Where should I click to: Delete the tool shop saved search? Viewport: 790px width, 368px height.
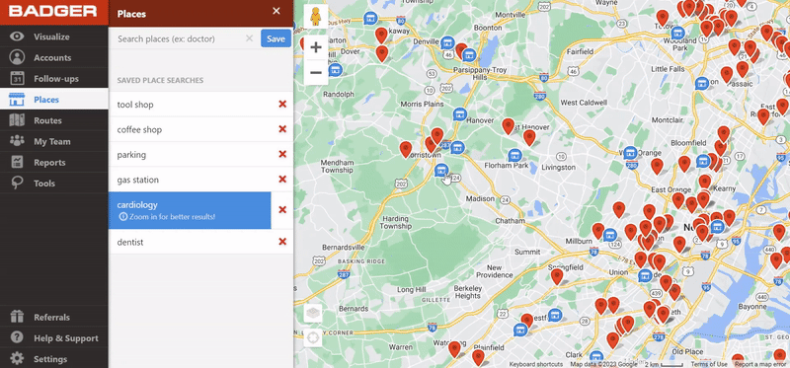pos(282,105)
